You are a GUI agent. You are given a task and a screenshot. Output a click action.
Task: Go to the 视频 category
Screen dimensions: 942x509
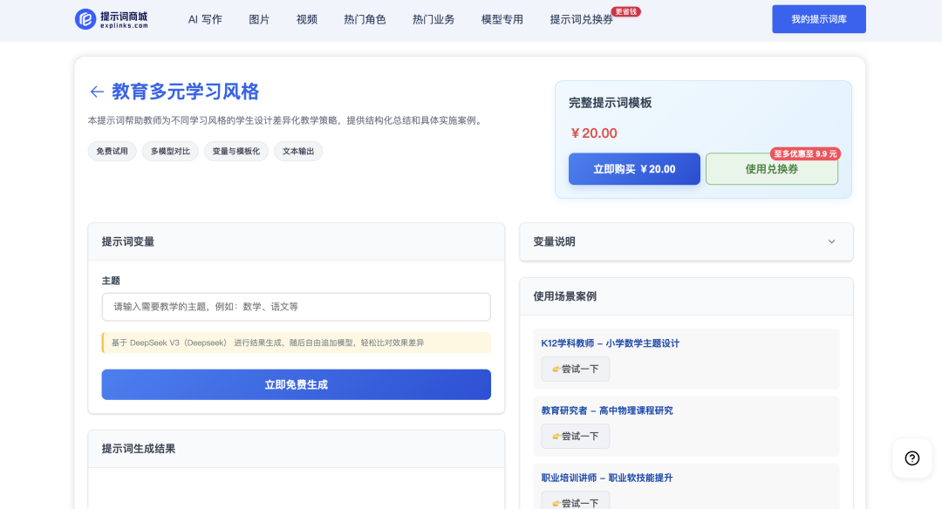pyautogui.click(x=307, y=19)
